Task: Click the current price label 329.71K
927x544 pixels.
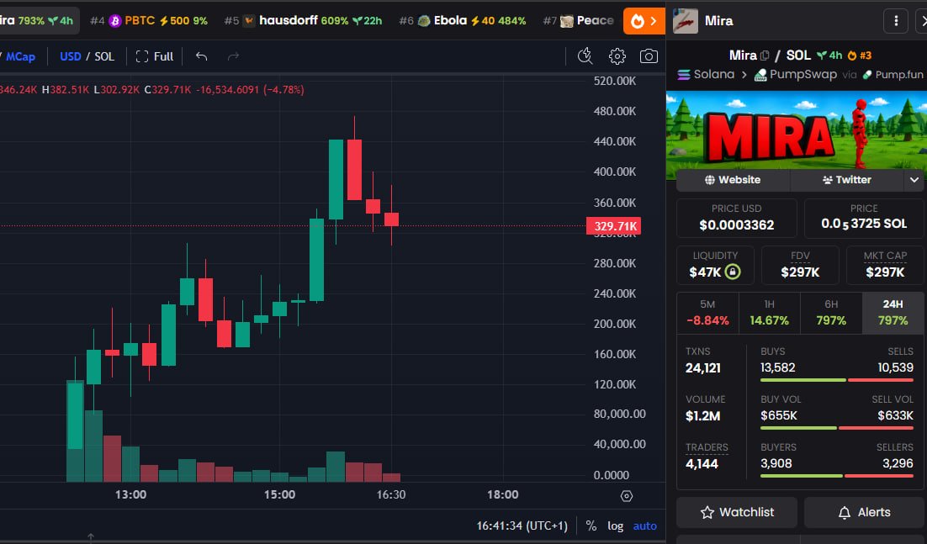Action: (x=614, y=226)
